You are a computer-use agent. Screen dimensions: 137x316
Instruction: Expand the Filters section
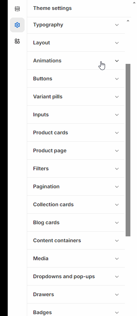tap(76, 168)
